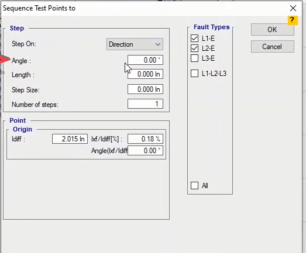The image size is (306, 253).
Task: Close the Sequence Test Points dialog
Action: (293, 8)
